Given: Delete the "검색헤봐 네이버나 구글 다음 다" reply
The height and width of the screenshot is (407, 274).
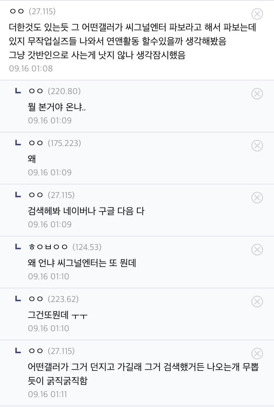Looking at the screenshot, I should (x=257, y=198).
